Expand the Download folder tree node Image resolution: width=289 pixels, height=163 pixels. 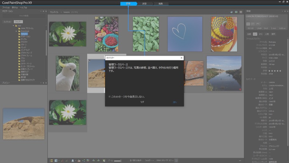click(x=16, y=31)
